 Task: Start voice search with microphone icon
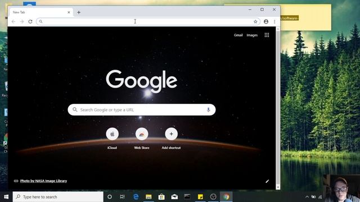[x=208, y=110]
